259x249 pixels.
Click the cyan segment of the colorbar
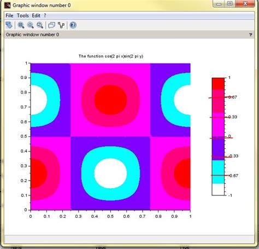click(x=218, y=172)
